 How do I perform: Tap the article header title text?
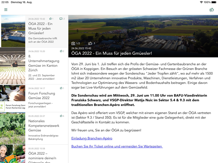tap(111, 53)
